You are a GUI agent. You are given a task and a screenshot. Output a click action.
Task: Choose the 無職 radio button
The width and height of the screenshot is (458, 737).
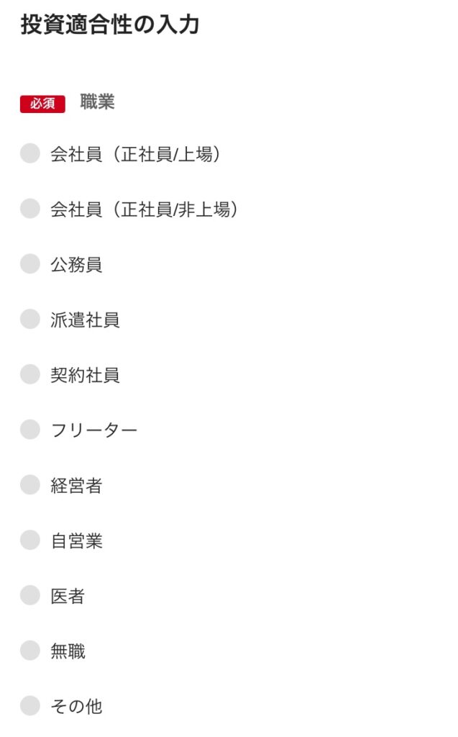coord(30,651)
